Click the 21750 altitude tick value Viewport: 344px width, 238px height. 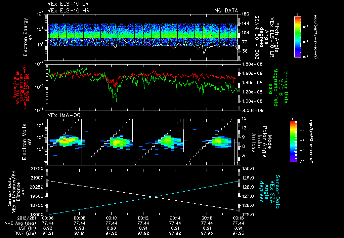(37, 169)
